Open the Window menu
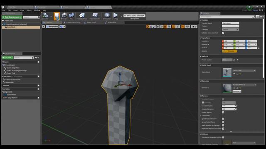This screenshot has width=266, height=149. [37, 10]
